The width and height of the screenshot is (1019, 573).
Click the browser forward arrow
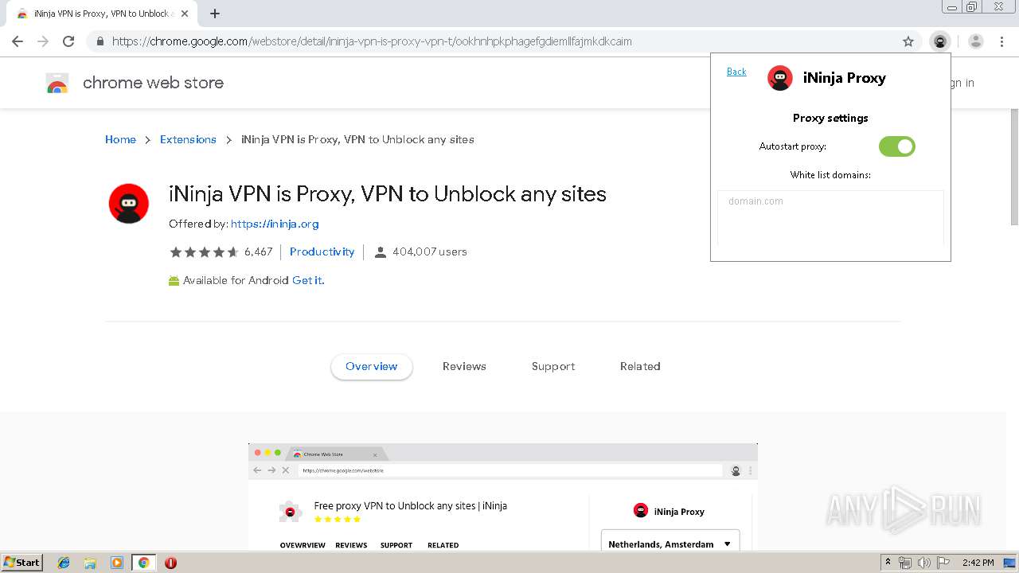(x=43, y=41)
